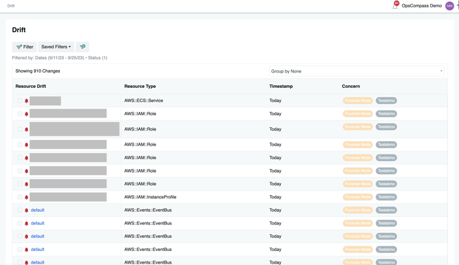Click Forensic Mode tag in the InstanceProfile row
The height and width of the screenshot is (265, 459).
click(x=358, y=197)
